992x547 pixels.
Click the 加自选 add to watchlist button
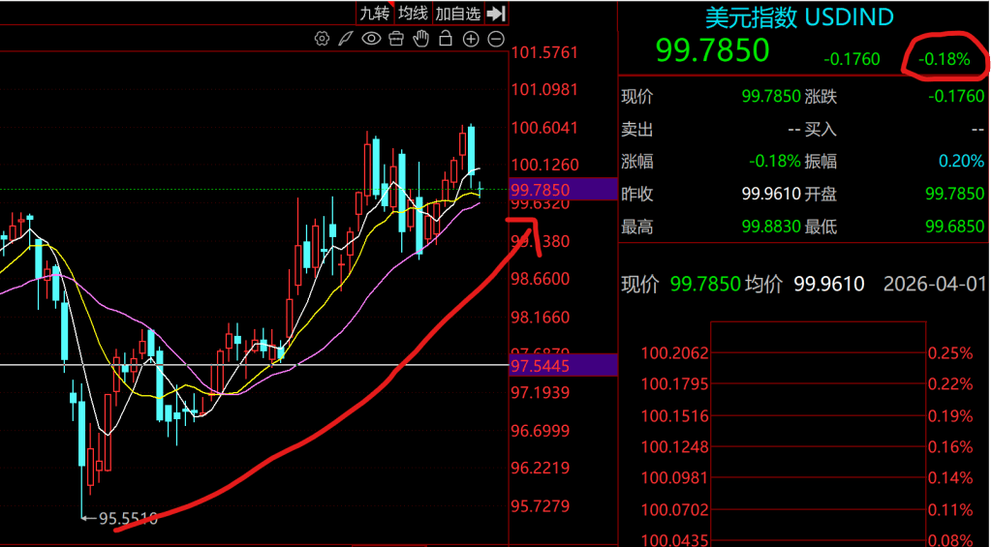[x=458, y=14]
